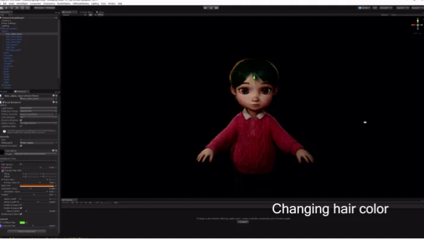Image resolution: width=424 pixels, height=239 pixels.
Task: Open the Help menu
Action: 120,4
